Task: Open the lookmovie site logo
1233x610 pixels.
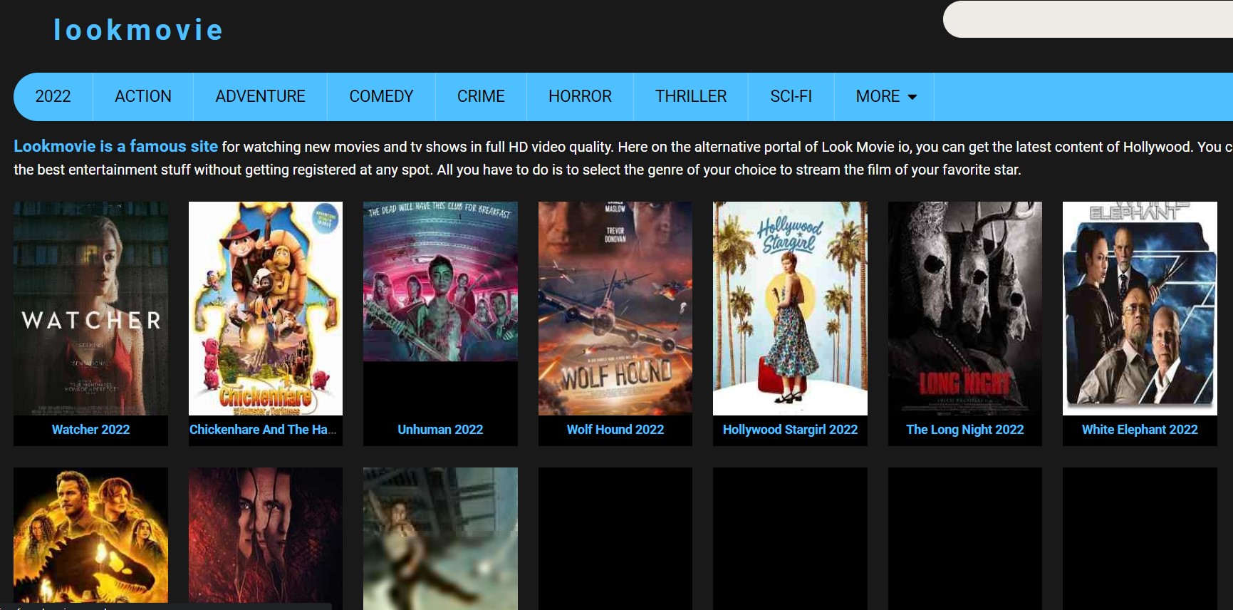Action: [138, 30]
